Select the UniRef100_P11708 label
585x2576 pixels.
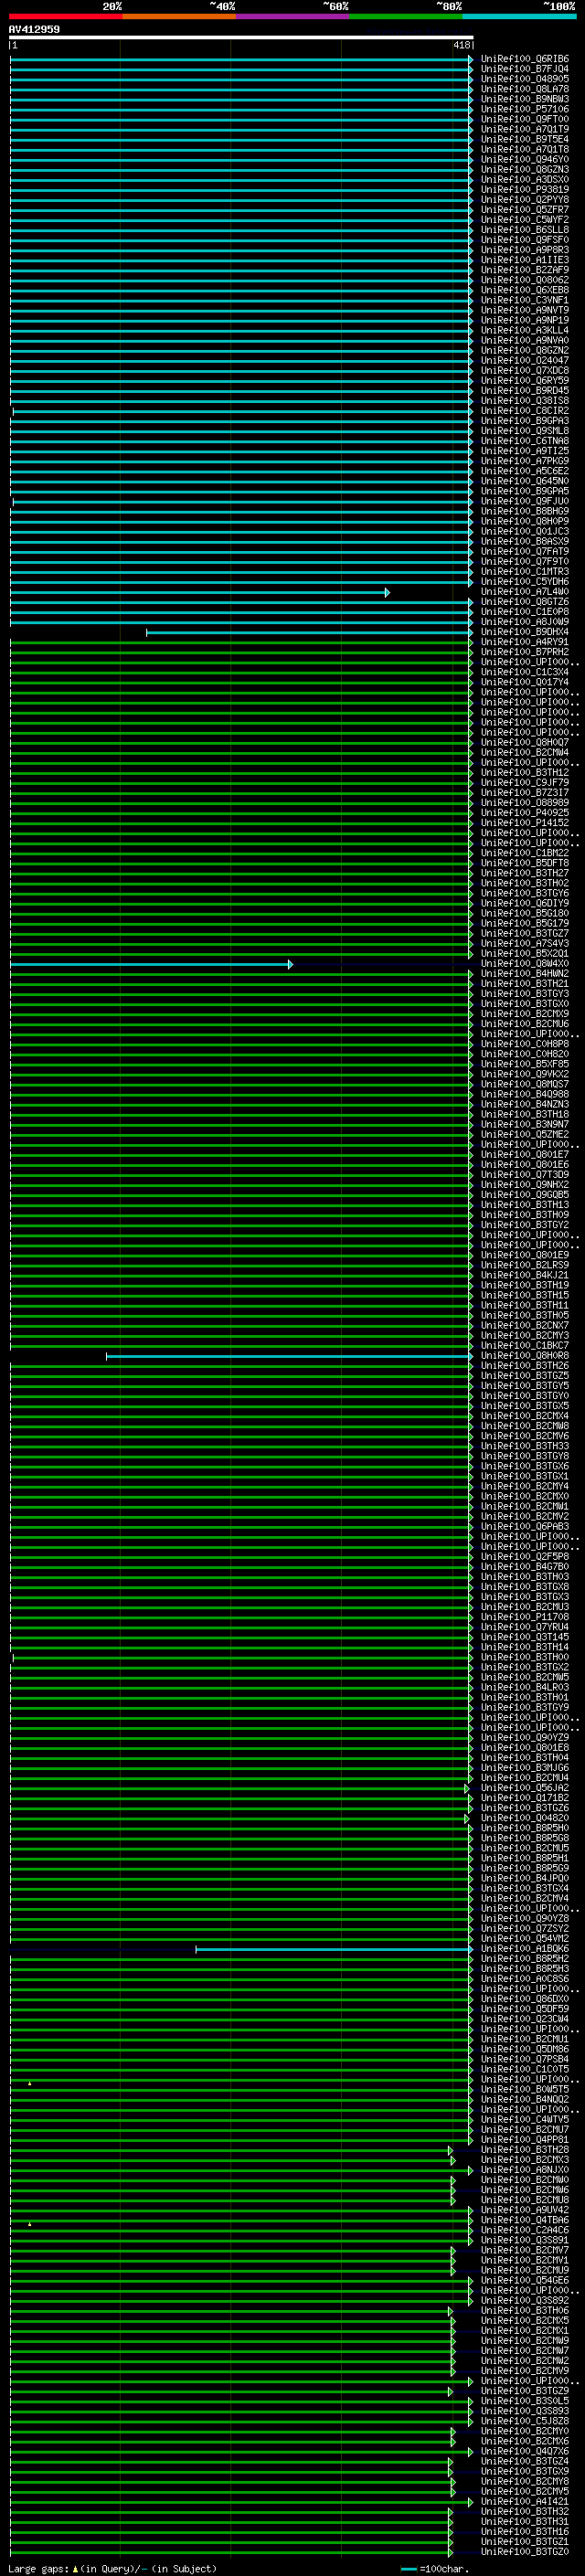pos(525,1617)
